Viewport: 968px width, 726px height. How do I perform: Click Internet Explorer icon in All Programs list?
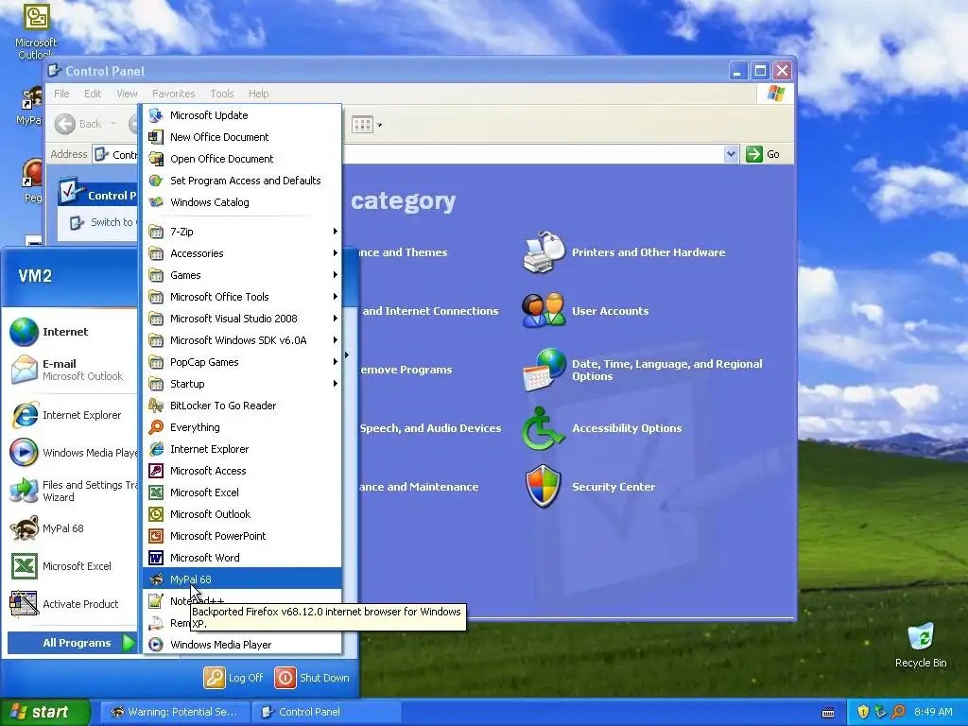(x=156, y=449)
